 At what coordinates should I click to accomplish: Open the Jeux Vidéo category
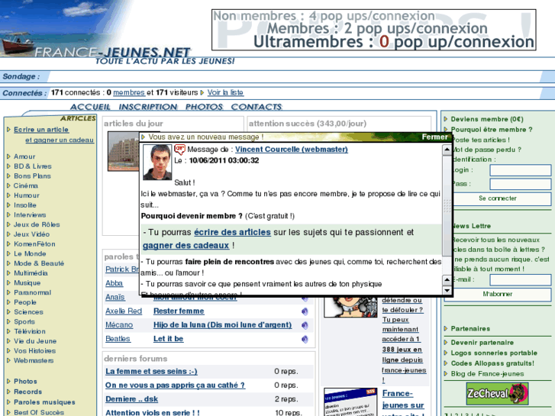click(31, 234)
